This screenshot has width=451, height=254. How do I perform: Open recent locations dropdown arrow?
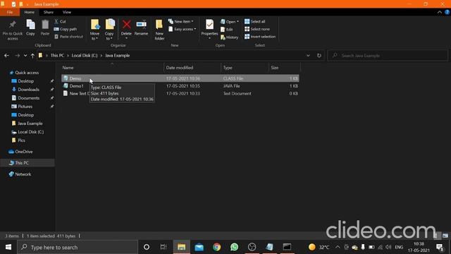[x=25, y=56]
